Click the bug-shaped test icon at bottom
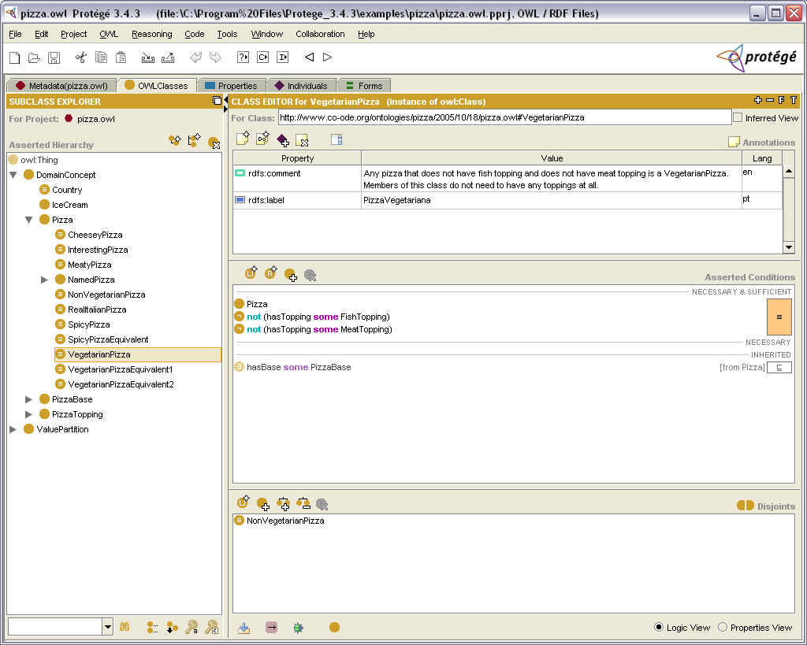 tap(298, 628)
